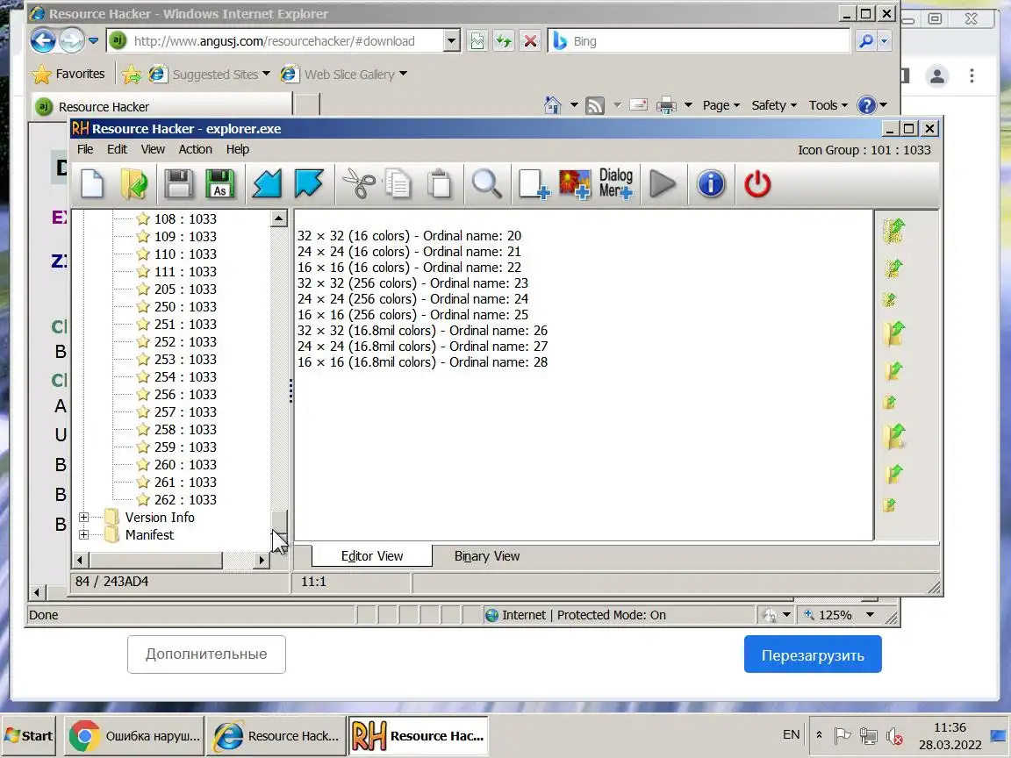Click the Bing search magnifier button
Image resolution: width=1011 pixels, height=758 pixels.
coord(866,41)
